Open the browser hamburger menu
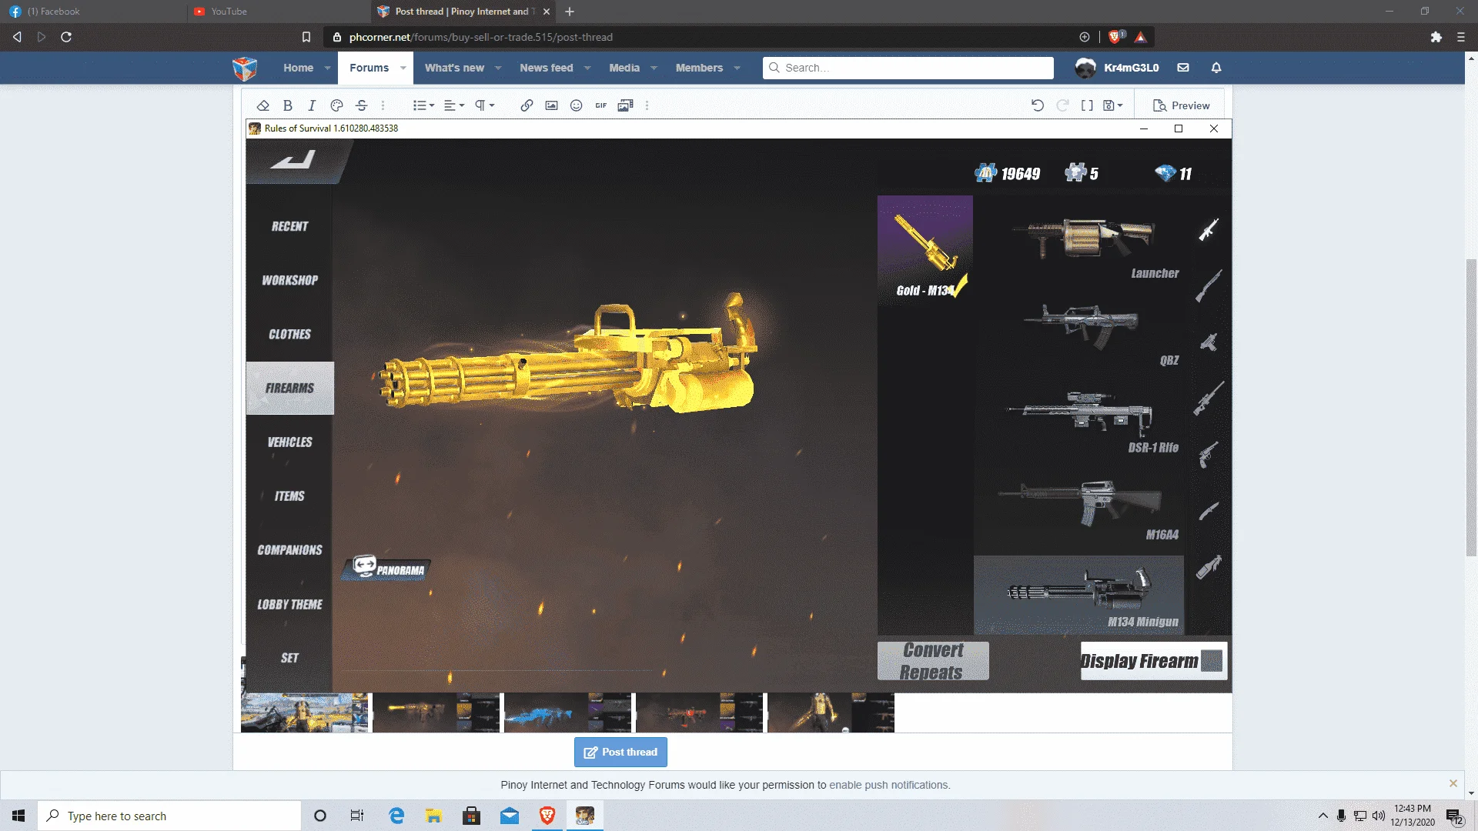The width and height of the screenshot is (1478, 831). click(x=1461, y=37)
